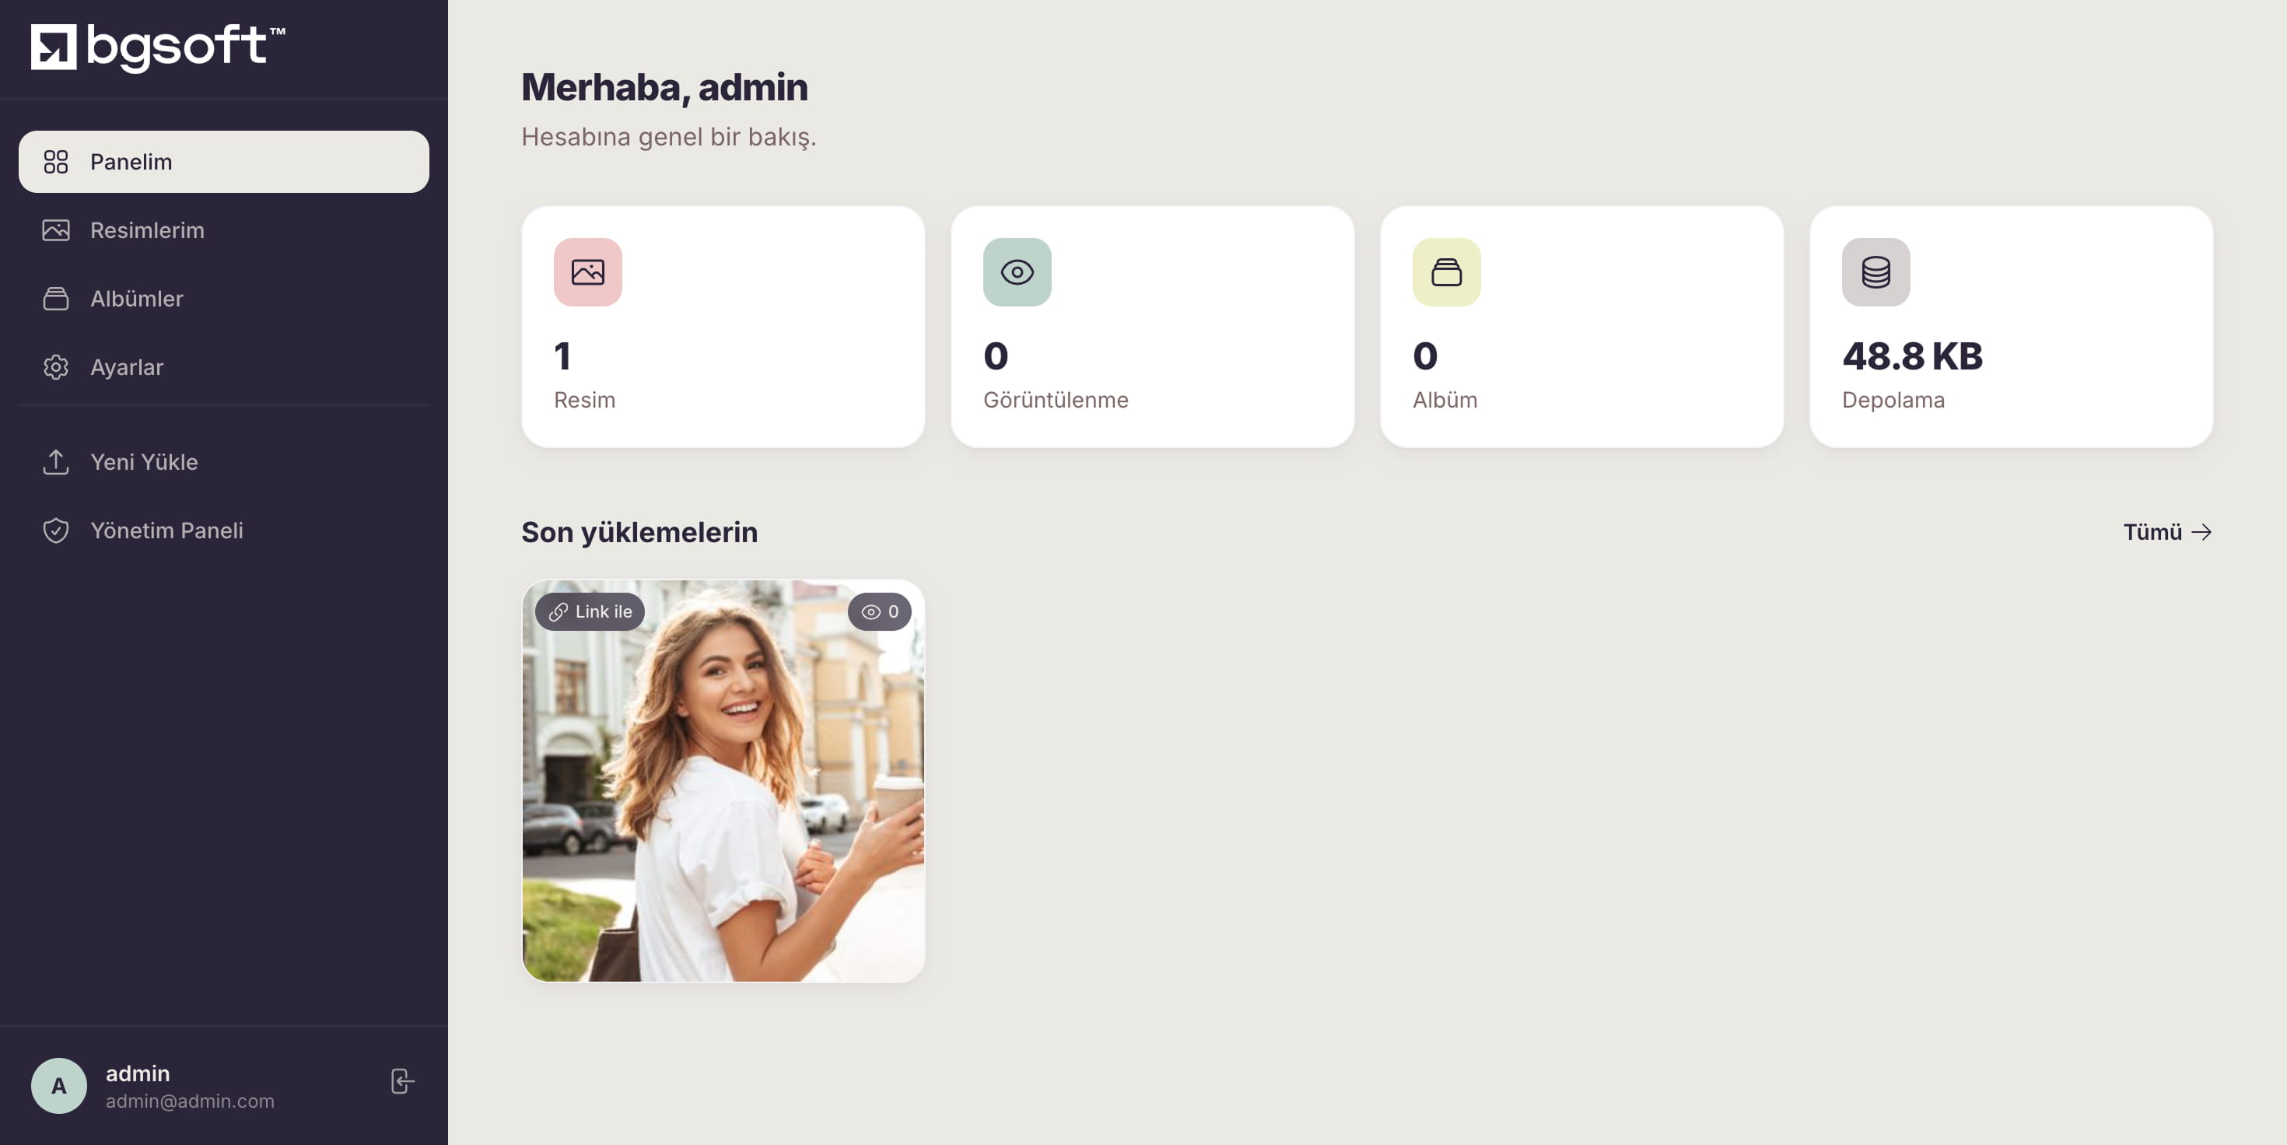Click the 48.8 KB Depolama card
This screenshot has height=1145, width=2287.
[2011, 327]
